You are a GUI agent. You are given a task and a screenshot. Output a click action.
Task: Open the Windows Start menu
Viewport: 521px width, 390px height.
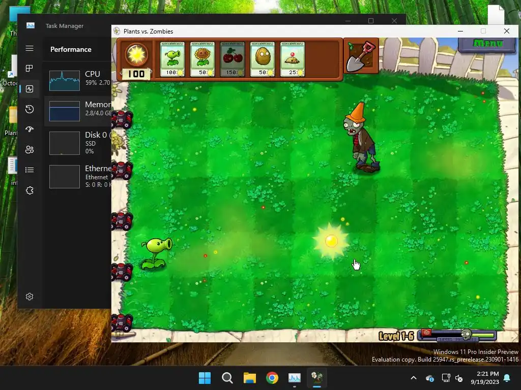coord(205,378)
